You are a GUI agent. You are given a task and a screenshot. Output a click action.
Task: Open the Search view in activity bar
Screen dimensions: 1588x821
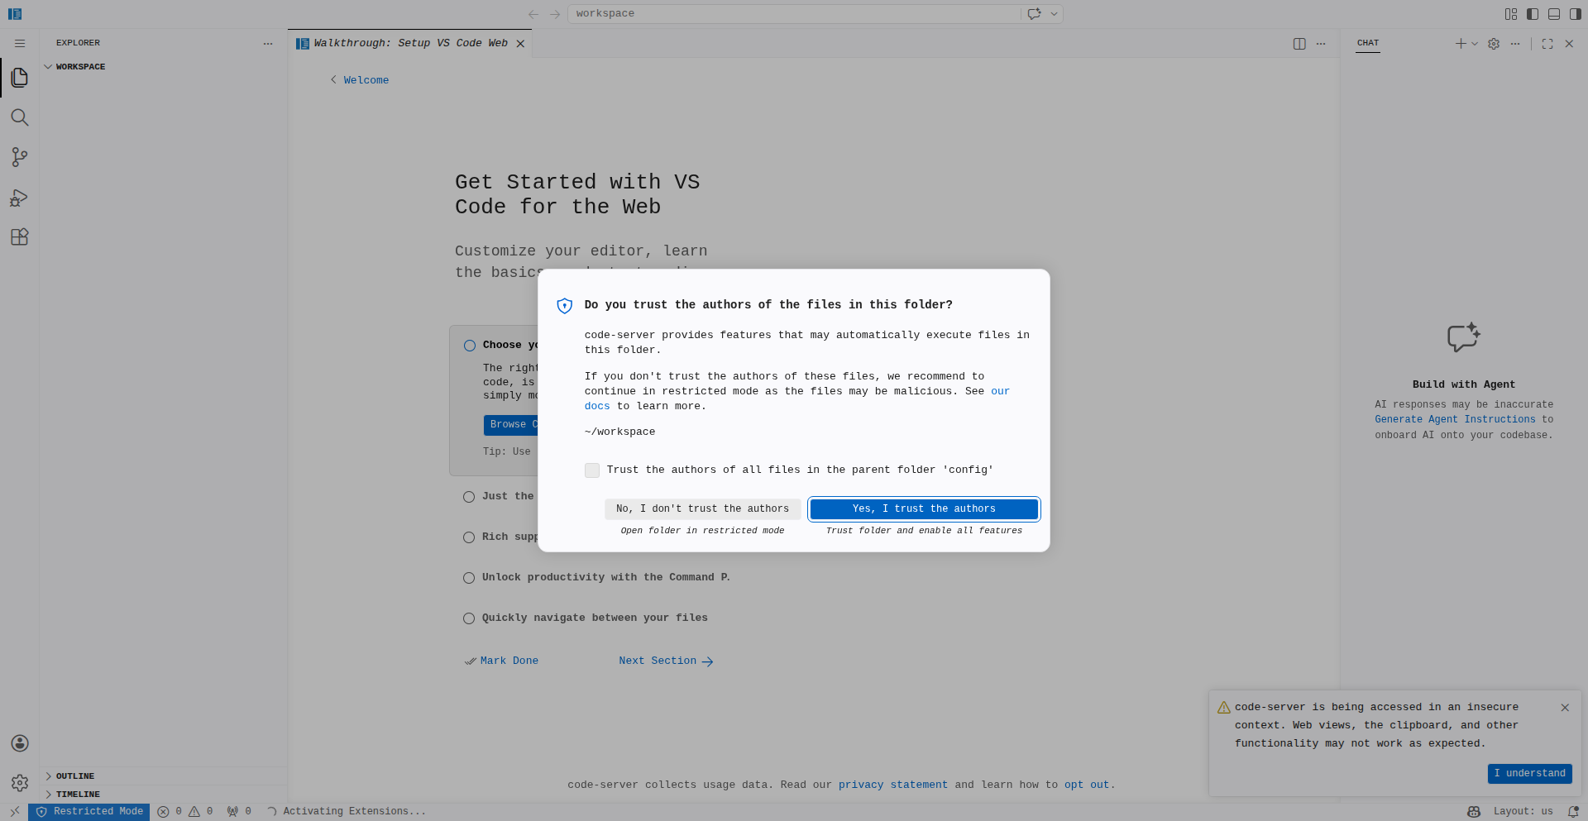20,117
